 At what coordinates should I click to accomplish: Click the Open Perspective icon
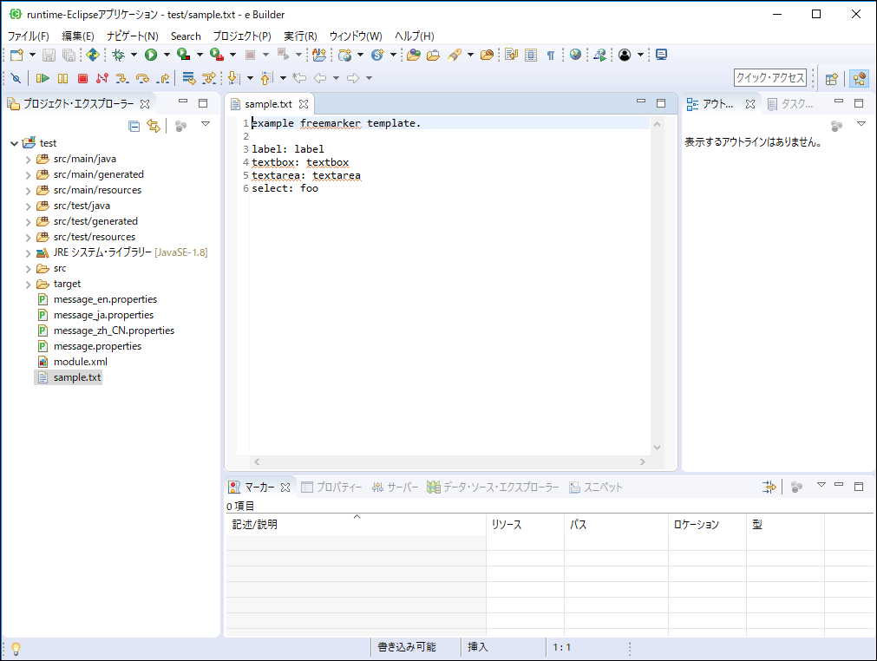(x=831, y=78)
